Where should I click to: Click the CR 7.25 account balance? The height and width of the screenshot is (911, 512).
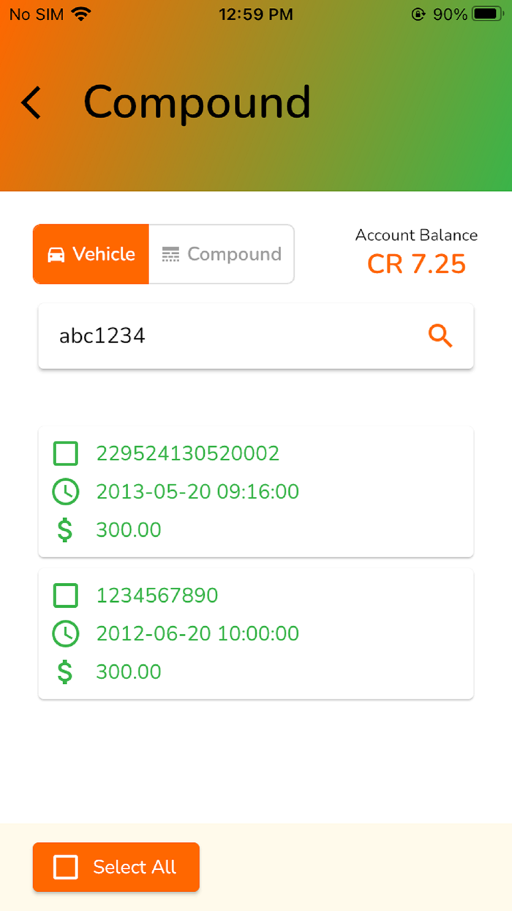pyautogui.click(x=416, y=264)
